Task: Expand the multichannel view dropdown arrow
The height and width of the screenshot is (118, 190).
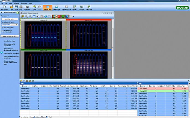Action: (56, 17)
